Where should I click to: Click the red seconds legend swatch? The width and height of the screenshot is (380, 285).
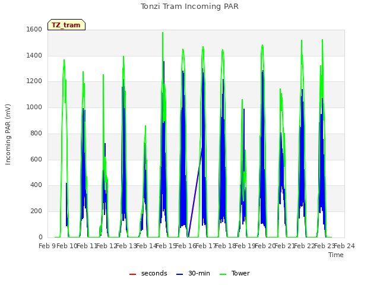tap(132, 274)
